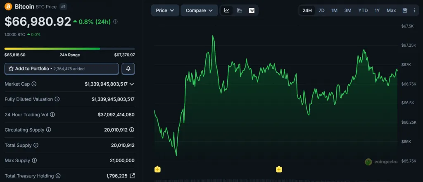Click treasury holding value 1,796,225
Viewport: 423px width, 182px height.
(x=117, y=176)
